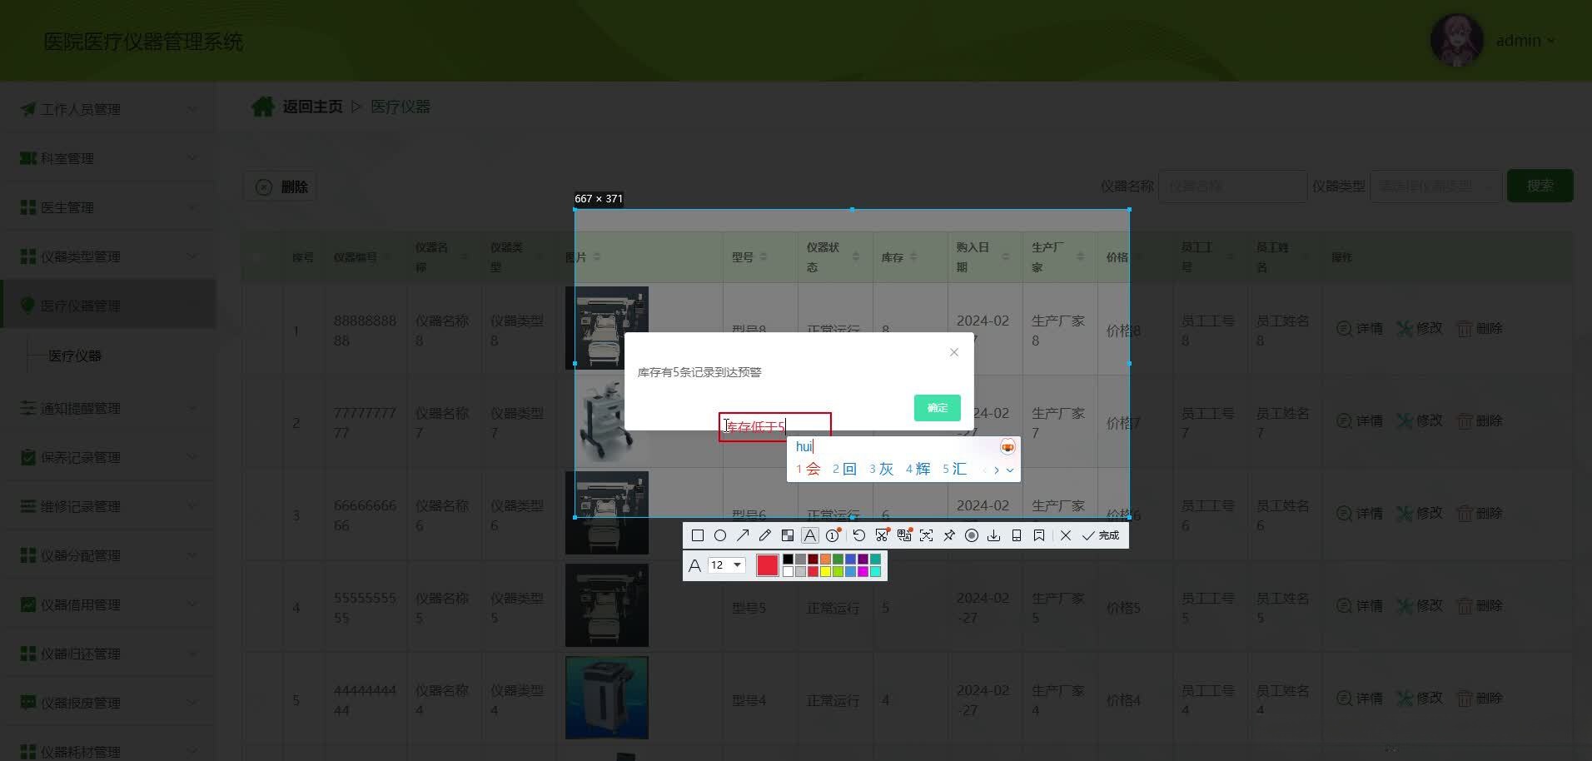Open the 仪器类型 filter dropdown
This screenshot has width=1592, height=761.
point(1436,187)
